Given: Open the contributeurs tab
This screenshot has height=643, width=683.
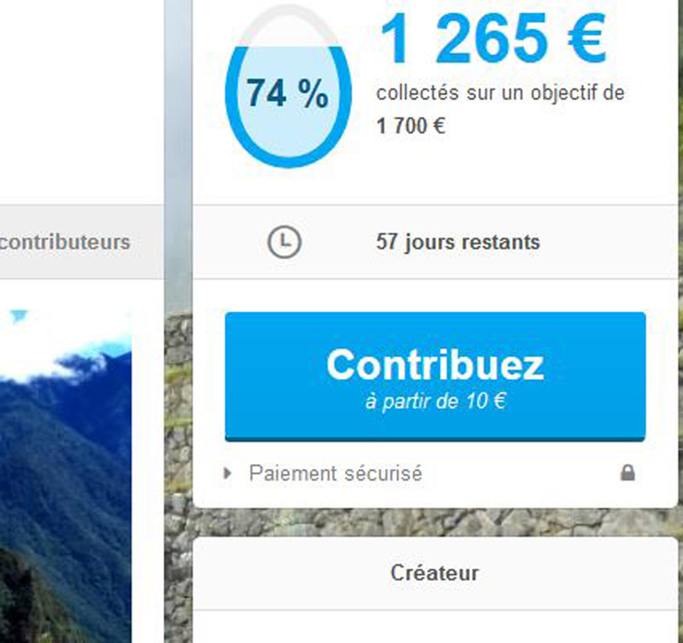Looking at the screenshot, I should (64, 242).
